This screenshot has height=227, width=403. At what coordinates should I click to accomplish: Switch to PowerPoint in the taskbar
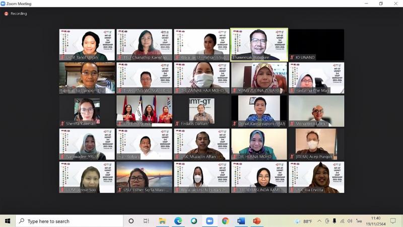[x=256, y=221]
